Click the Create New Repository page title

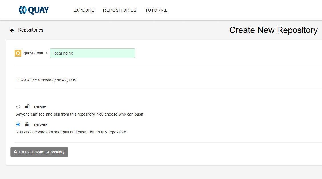(273, 30)
